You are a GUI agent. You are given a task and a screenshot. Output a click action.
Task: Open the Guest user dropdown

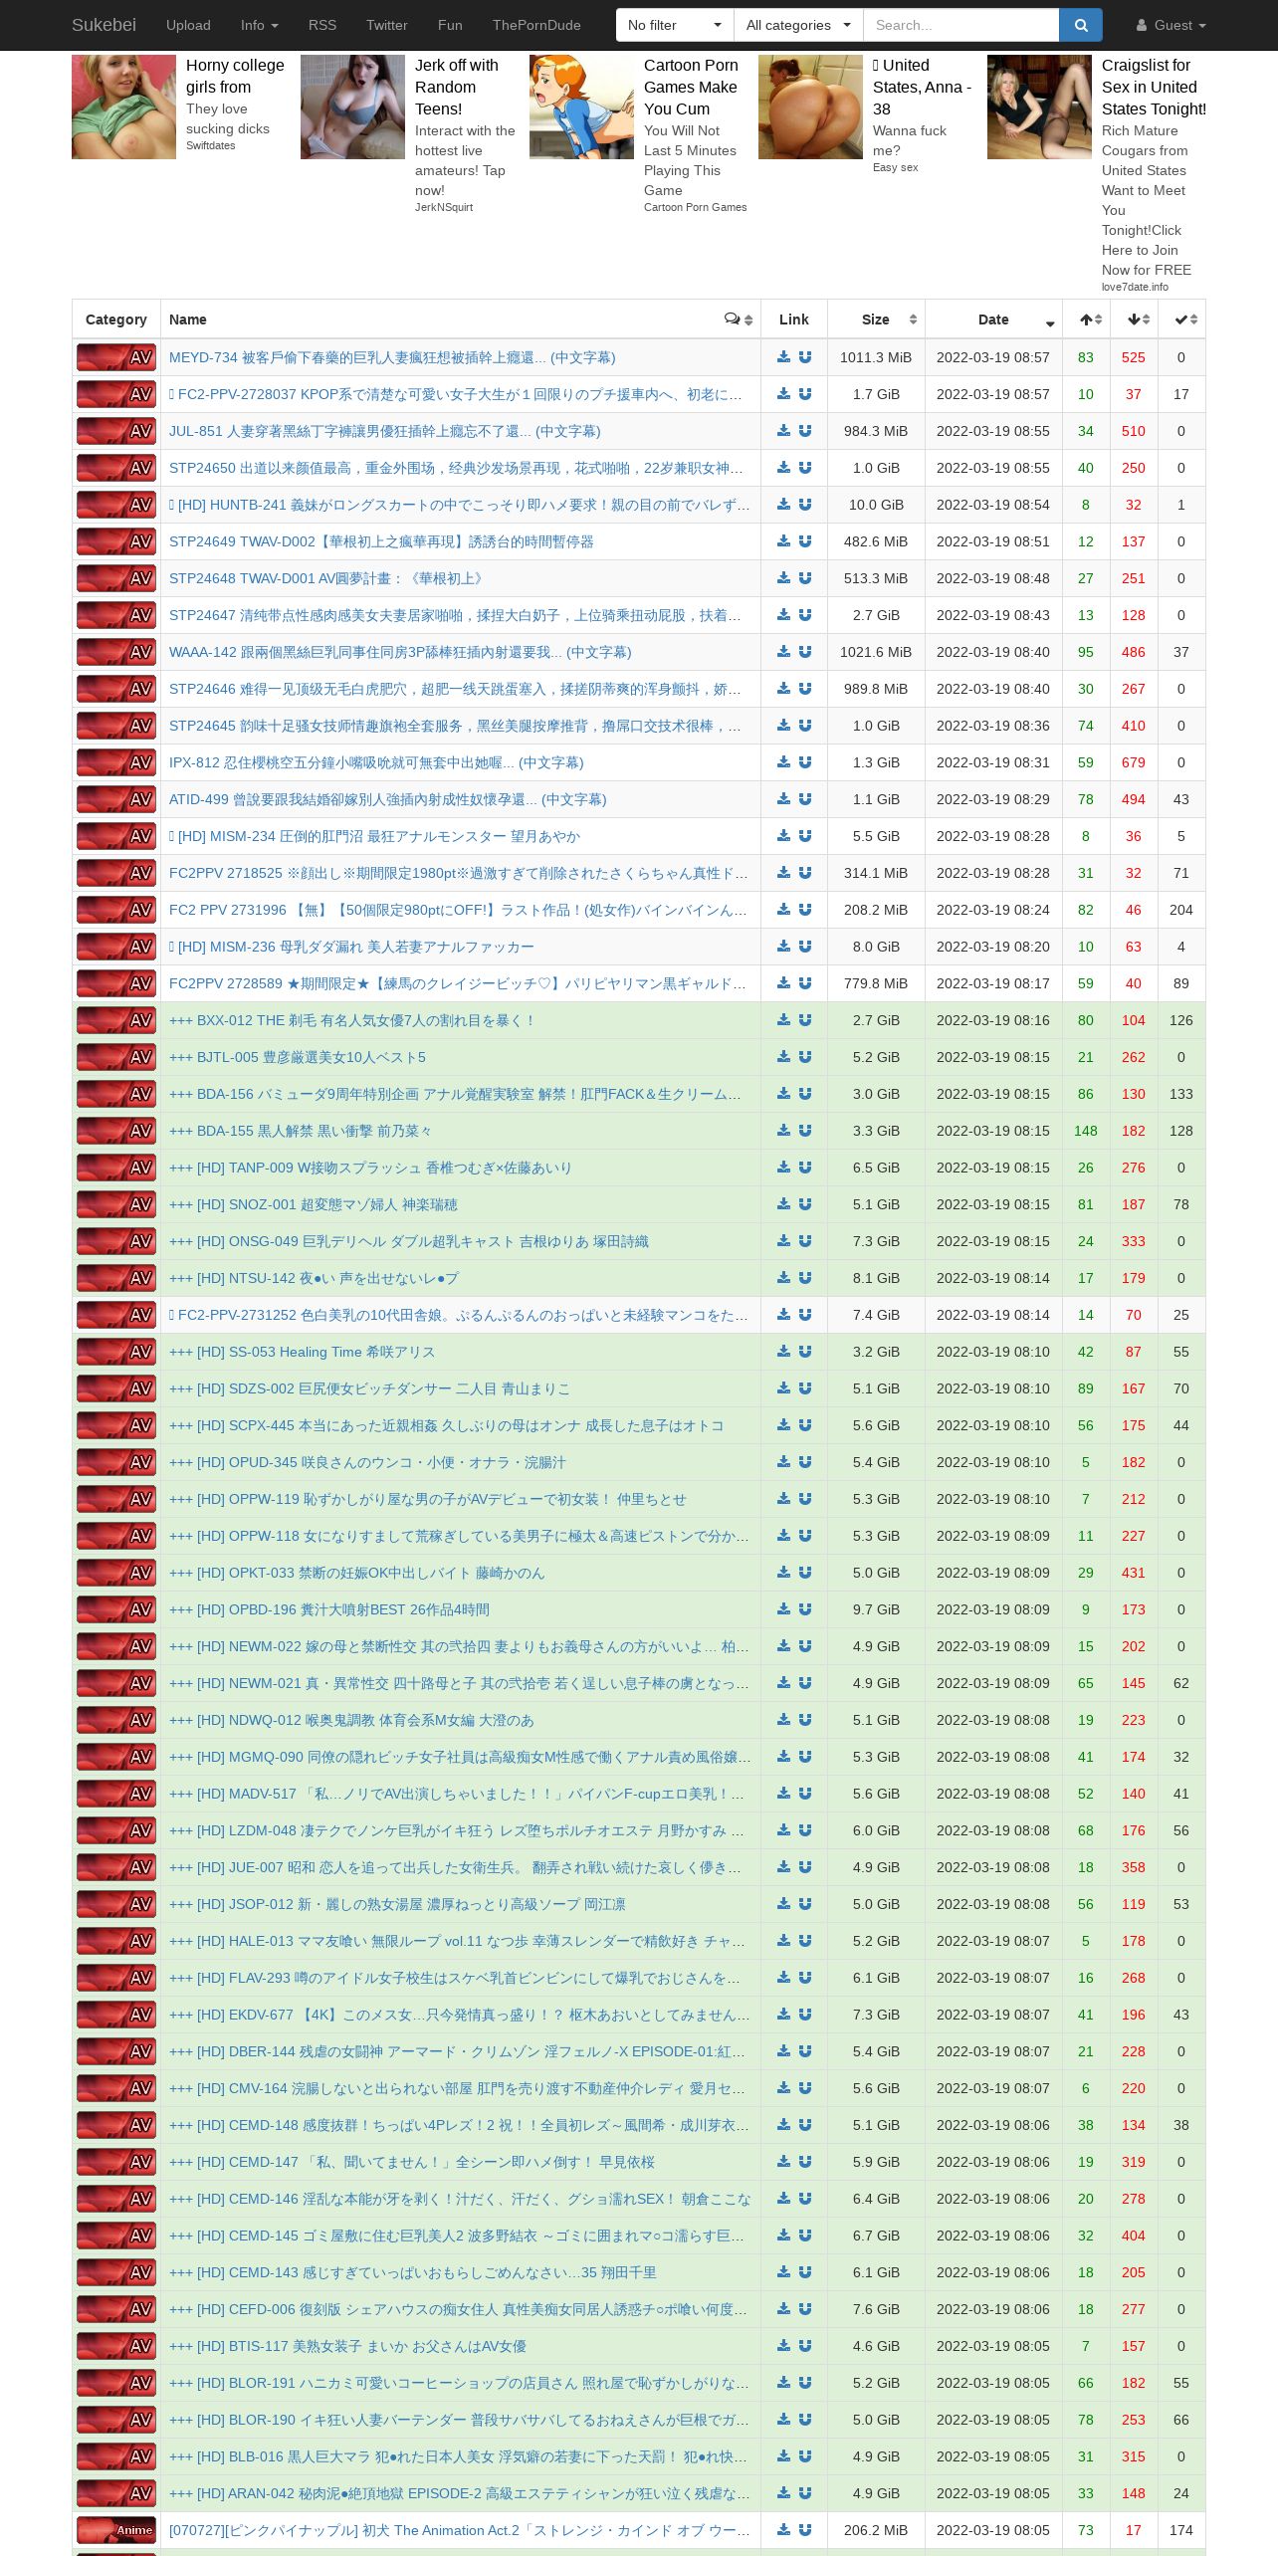[1171, 25]
